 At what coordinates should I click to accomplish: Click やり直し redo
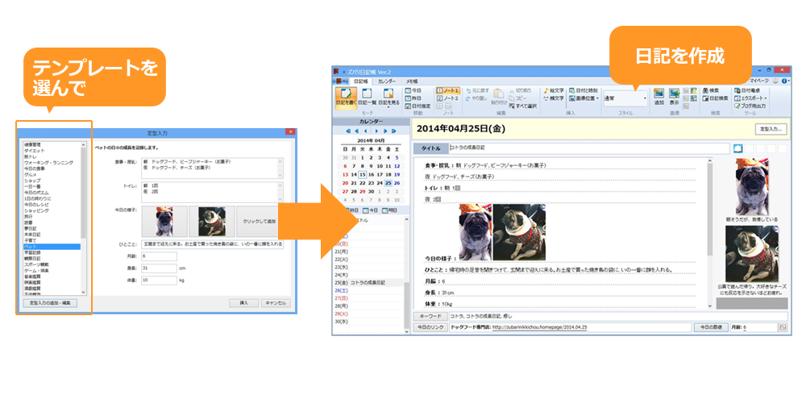(x=476, y=98)
